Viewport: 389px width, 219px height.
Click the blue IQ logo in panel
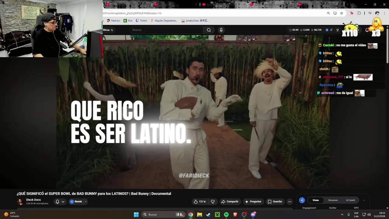tap(302, 200)
